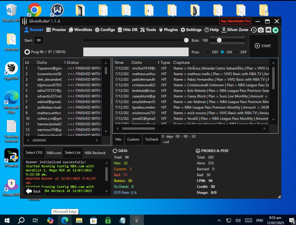Viewport: 296px width, 225px height.
Task: Open the Help section
Action: (212, 30)
